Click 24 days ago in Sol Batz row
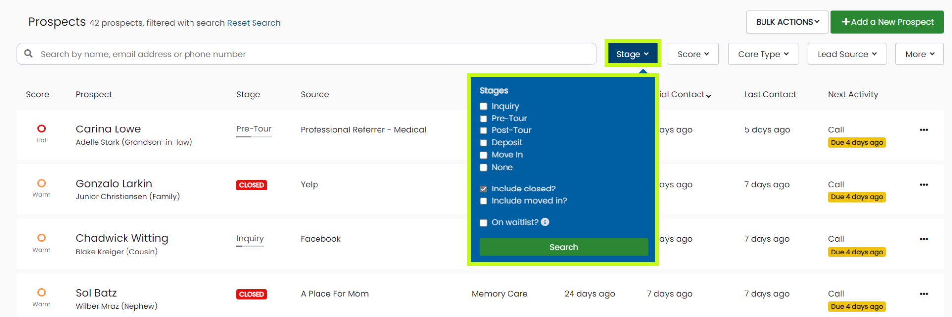The height and width of the screenshot is (317, 952). 589,294
